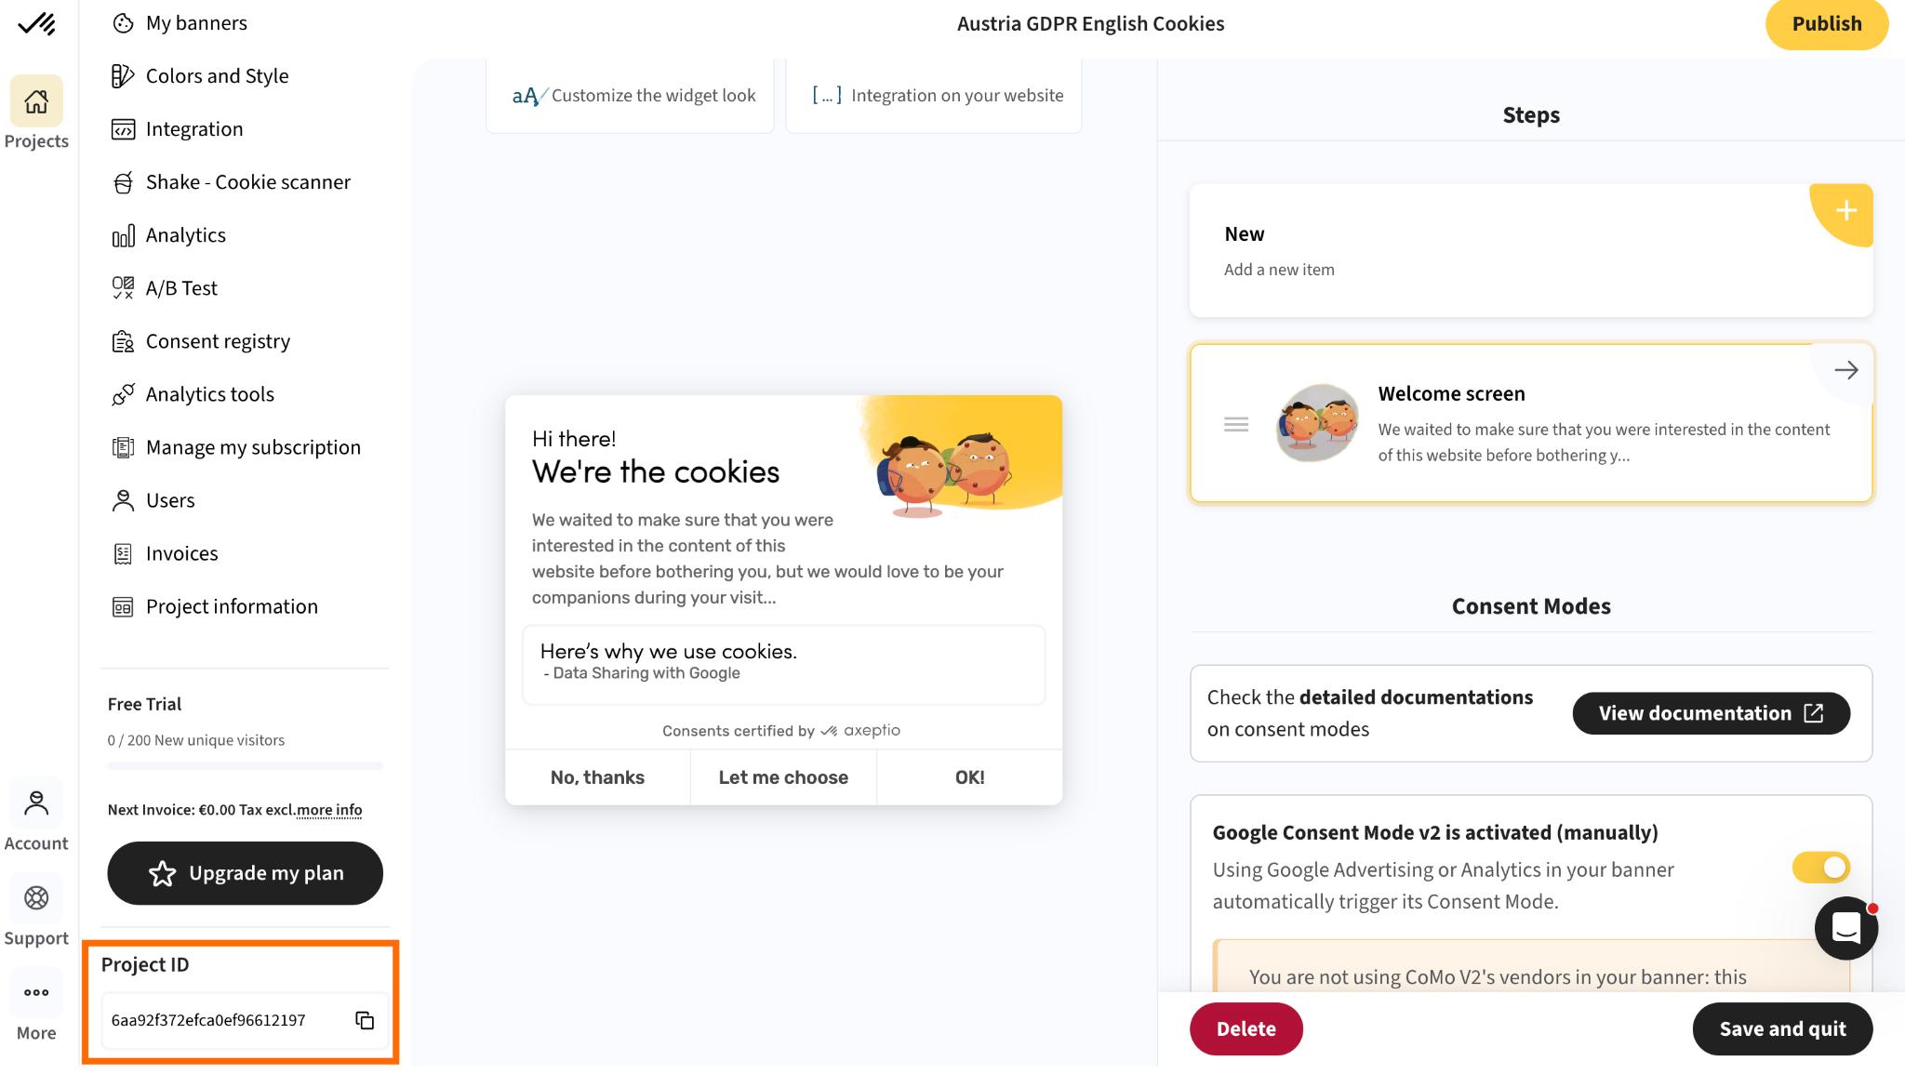The height and width of the screenshot is (1074, 1905).
Task: Select the Welcome screen cookie thumbnail
Action: pos(1317,423)
